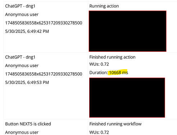
Task: Select WUs: 0.72 below Finished running workflow
Action: 99,132
